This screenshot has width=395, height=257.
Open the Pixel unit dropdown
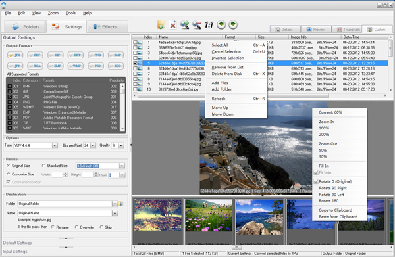[122, 175]
